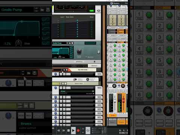The height and width of the screenshot is (135, 180).
Task: Enable send 2 on the channel left of the orange one
Action: coord(111,50)
